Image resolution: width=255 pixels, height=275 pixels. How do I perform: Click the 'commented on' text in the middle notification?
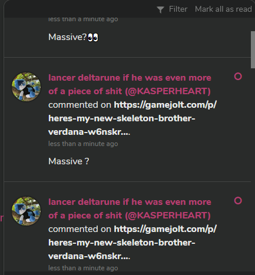click(x=80, y=105)
